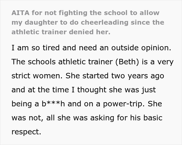The width and height of the screenshot is (182, 145).
Task: Click the phrase 'asking for his basic'
Action: coord(126,118)
